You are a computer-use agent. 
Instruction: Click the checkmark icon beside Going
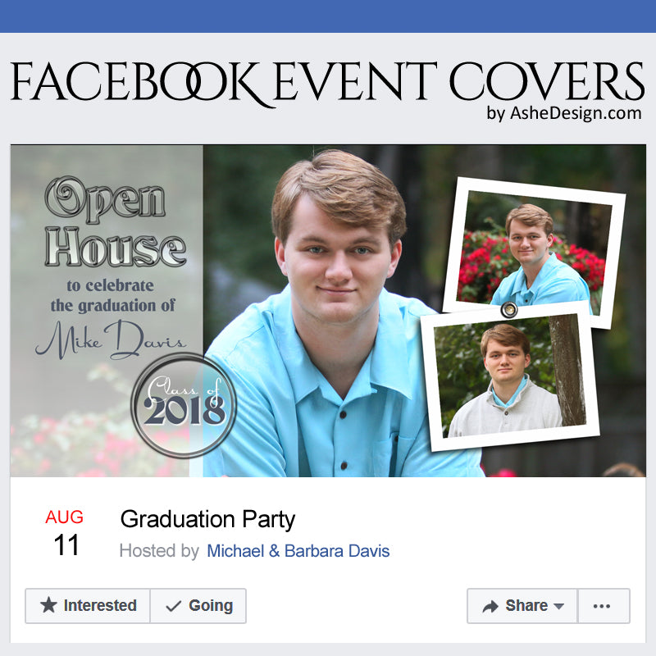point(173,606)
